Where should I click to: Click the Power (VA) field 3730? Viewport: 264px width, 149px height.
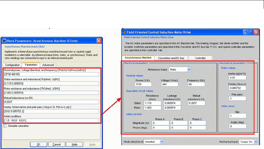(x=143, y=84)
